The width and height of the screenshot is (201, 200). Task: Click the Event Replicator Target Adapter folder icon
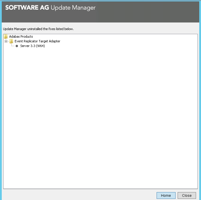point(11,41)
